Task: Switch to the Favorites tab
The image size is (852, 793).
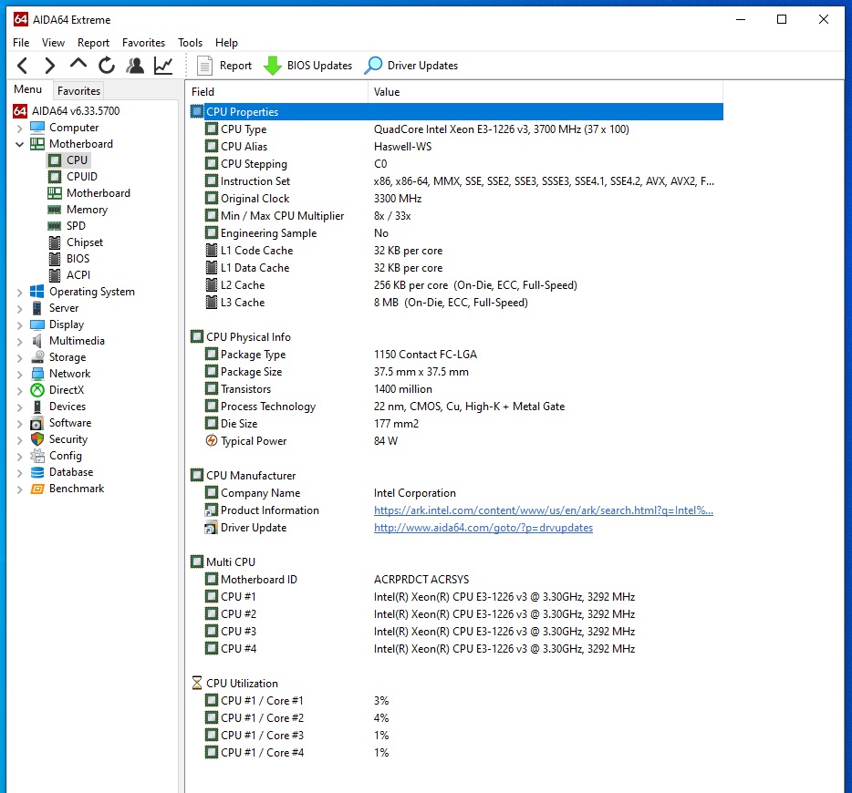Action: pyautogui.click(x=78, y=91)
